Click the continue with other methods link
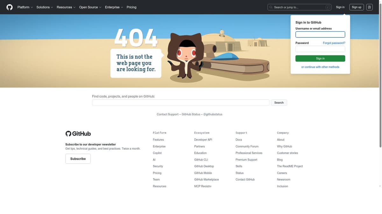 (x=320, y=67)
